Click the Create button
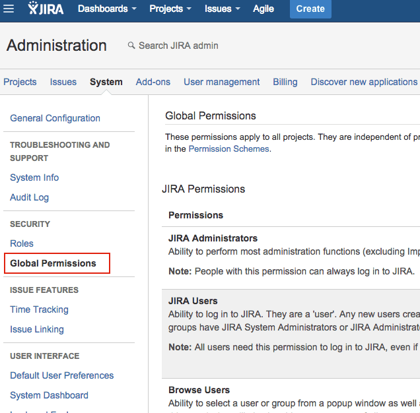Viewport: 420px width, 413px height. 310,9
